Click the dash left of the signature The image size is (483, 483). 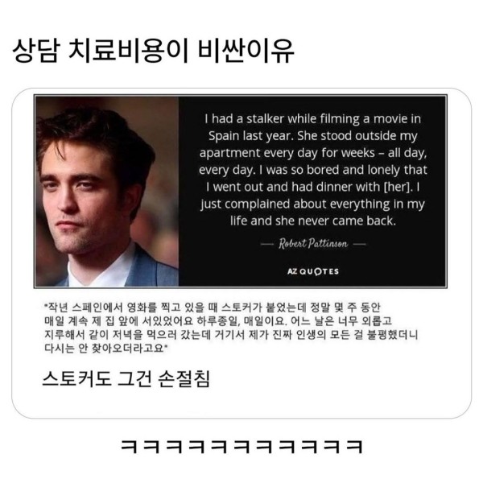267,244
